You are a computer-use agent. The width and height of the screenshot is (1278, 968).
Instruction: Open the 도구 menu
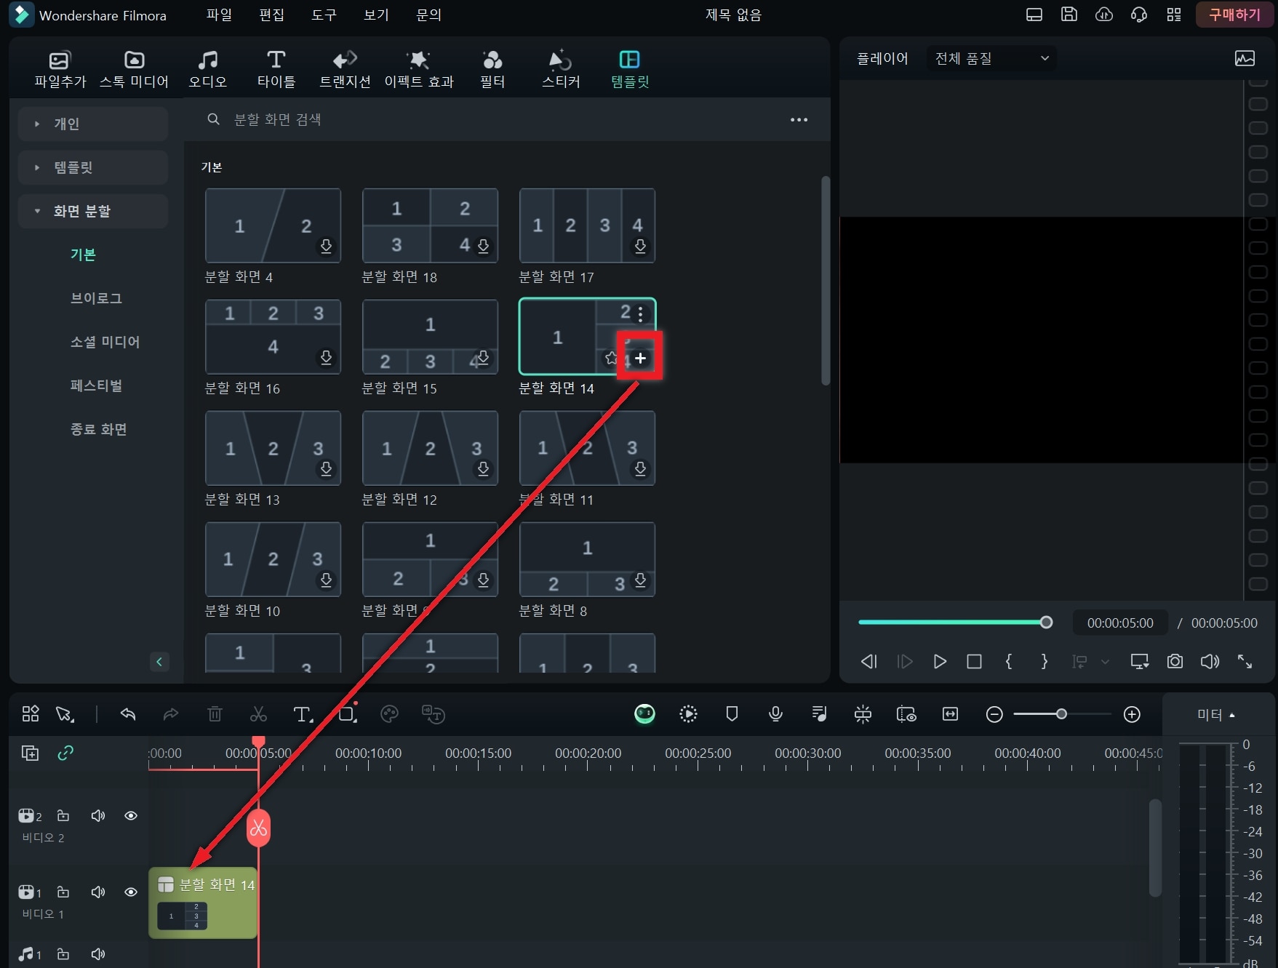coord(324,15)
